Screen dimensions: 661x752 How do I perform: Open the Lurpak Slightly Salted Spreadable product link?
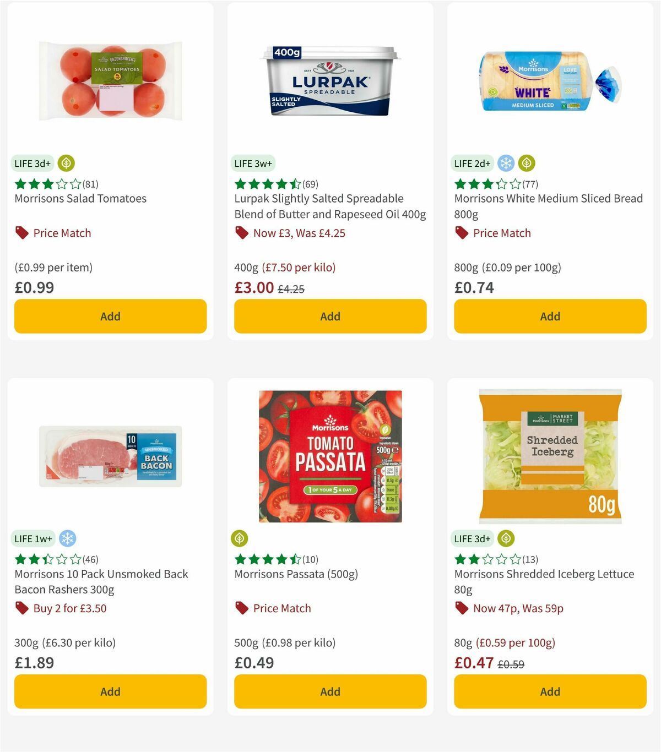tap(328, 206)
